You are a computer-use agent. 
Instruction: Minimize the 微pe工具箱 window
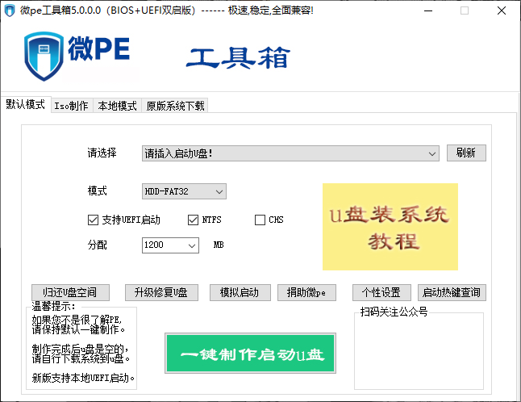coord(428,11)
